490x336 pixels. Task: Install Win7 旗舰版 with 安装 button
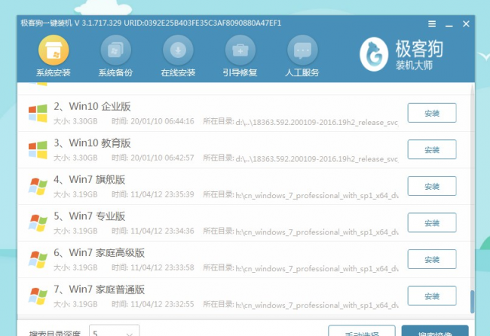(432, 186)
